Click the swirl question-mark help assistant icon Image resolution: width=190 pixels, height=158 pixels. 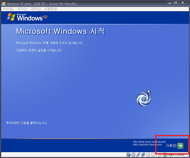click(144, 99)
